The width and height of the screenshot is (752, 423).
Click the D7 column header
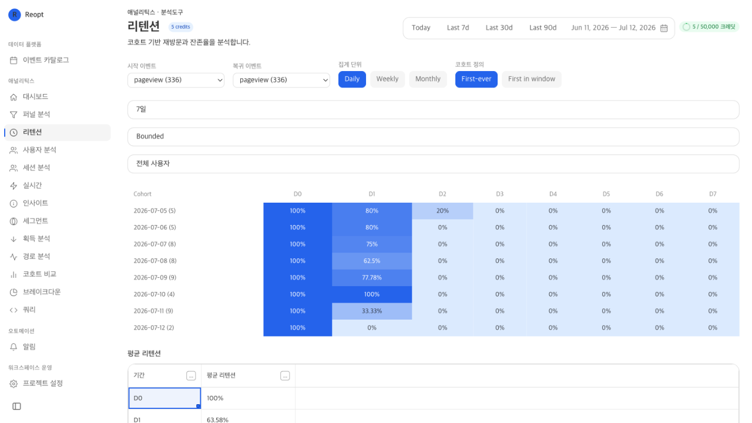pyautogui.click(x=713, y=194)
